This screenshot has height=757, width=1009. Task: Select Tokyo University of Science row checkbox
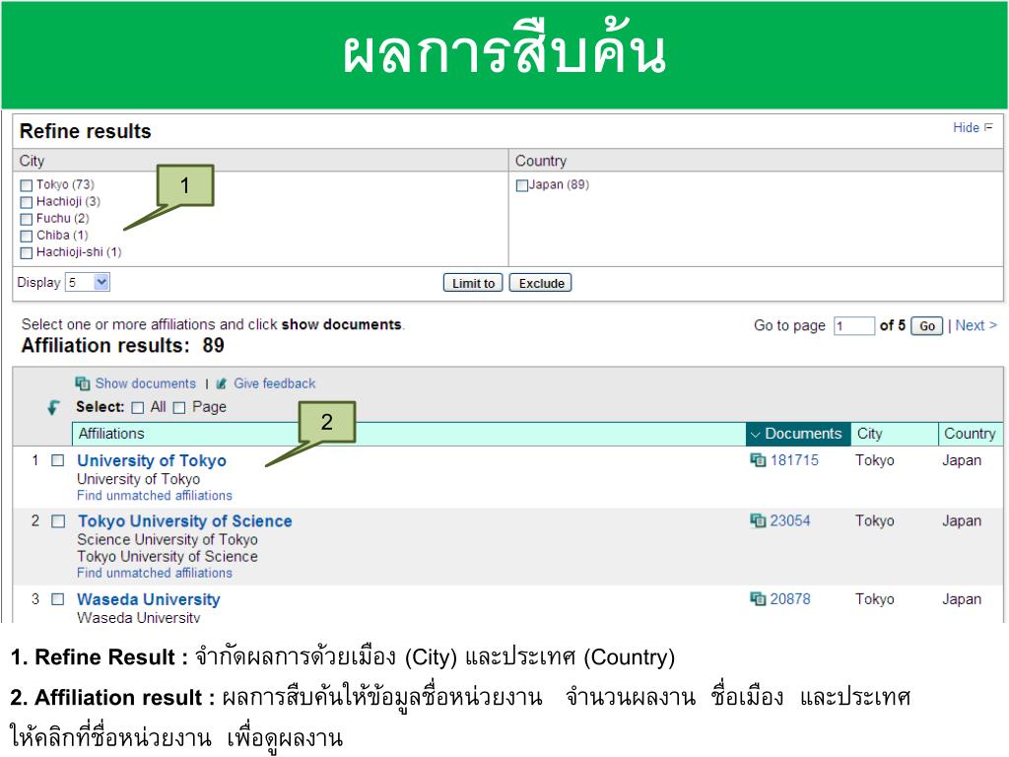point(58,520)
